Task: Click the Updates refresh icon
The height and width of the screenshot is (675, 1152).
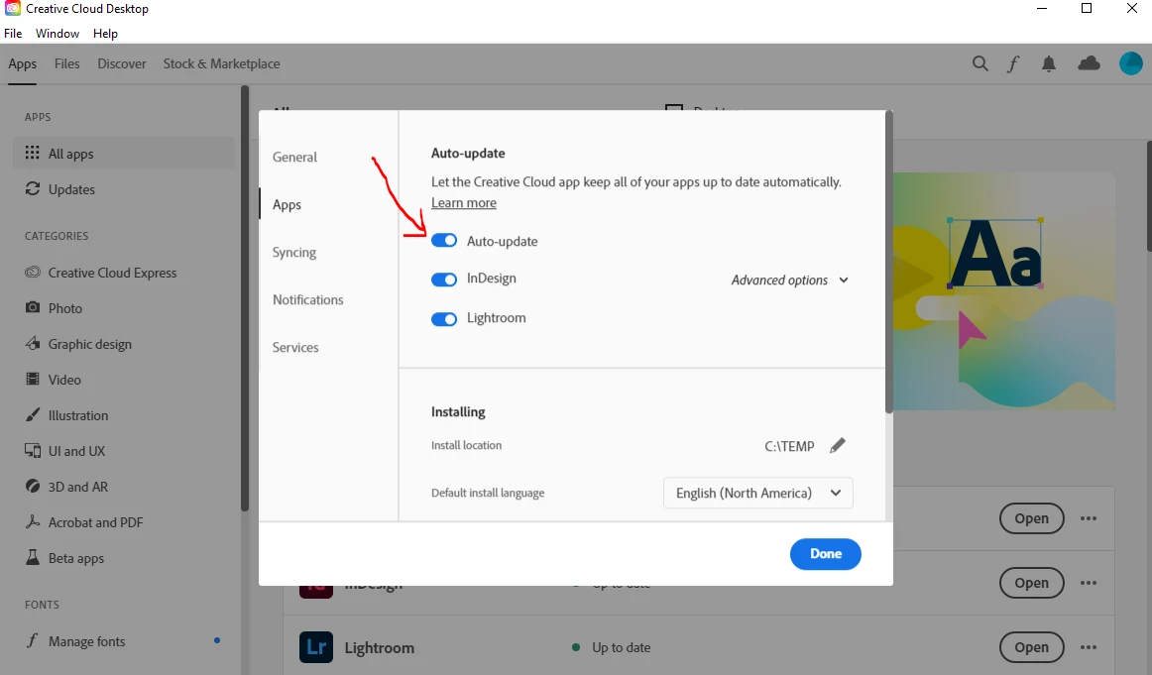Action: tap(33, 188)
